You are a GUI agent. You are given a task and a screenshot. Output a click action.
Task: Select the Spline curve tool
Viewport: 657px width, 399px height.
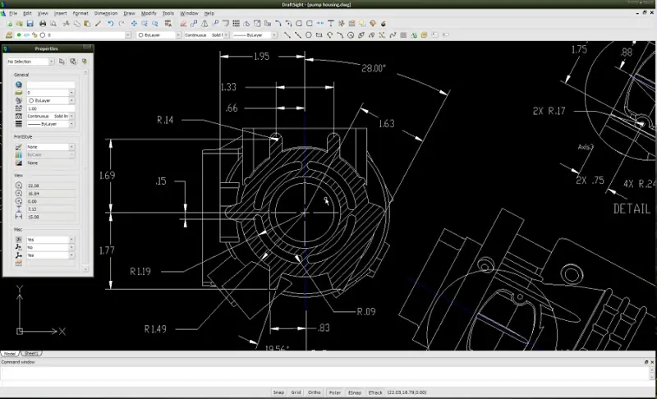pos(393,35)
